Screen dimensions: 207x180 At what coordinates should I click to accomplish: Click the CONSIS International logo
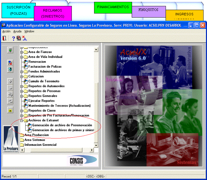(x=82, y=160)
